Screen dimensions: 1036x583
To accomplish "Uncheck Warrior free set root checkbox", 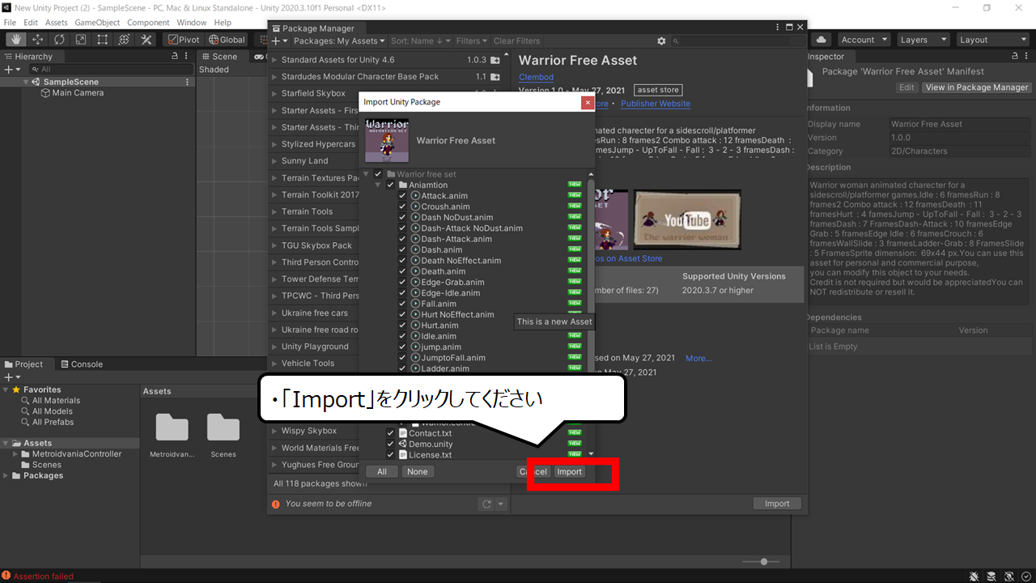I will (x=378, y=174).
